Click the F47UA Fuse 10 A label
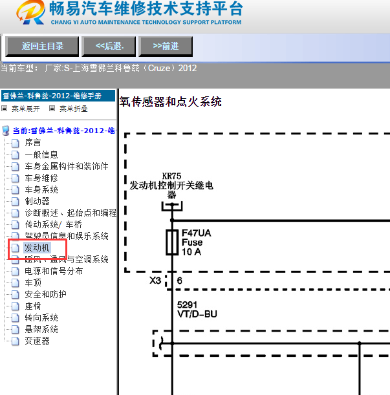 (x=197, y=242)
